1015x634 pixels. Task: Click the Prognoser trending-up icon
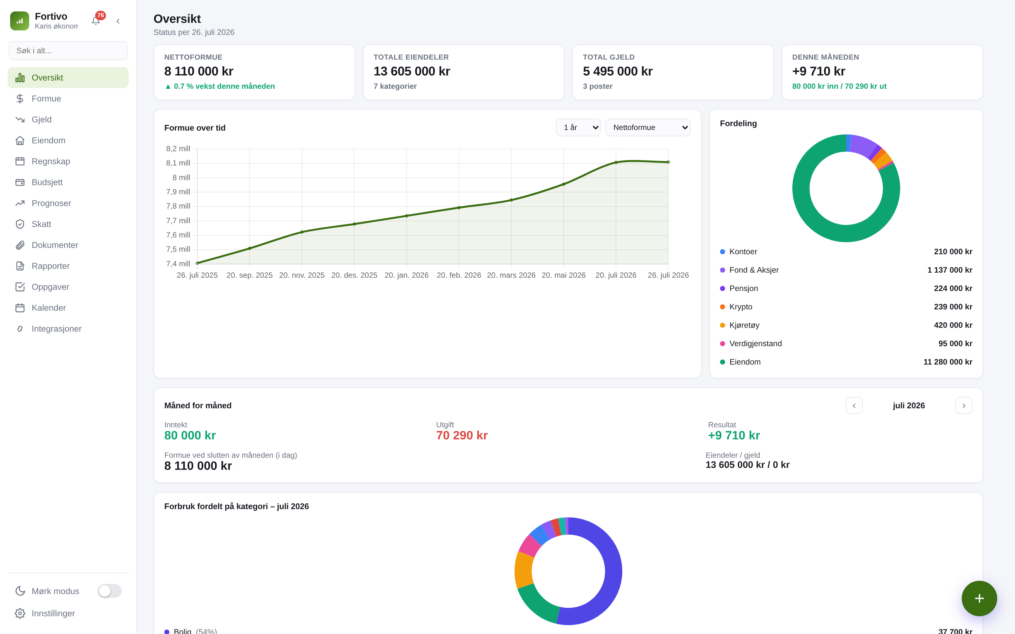(20, 204)
